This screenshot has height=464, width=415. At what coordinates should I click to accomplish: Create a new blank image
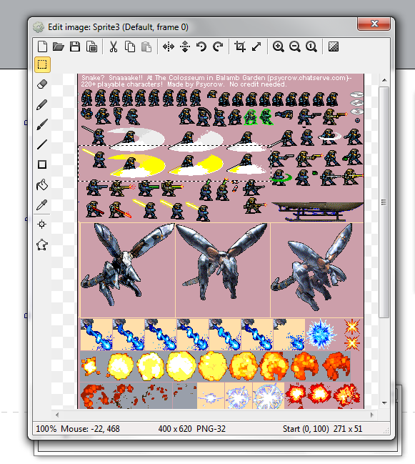pos(42,46)
